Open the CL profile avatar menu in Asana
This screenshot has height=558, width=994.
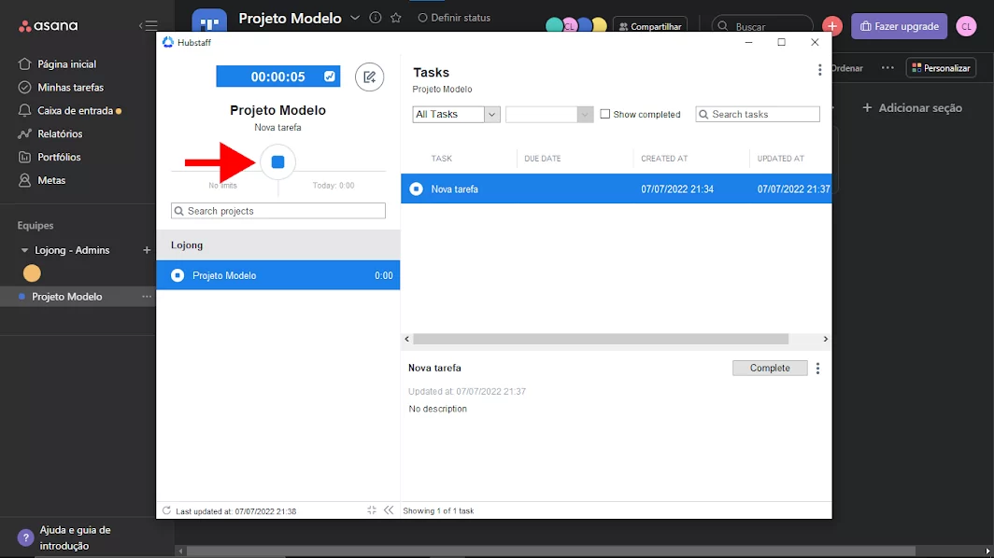click(x=966, y=26)
